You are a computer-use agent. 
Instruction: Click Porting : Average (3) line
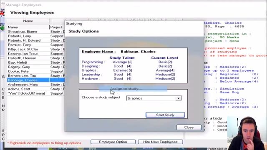[x=233, y=107]
